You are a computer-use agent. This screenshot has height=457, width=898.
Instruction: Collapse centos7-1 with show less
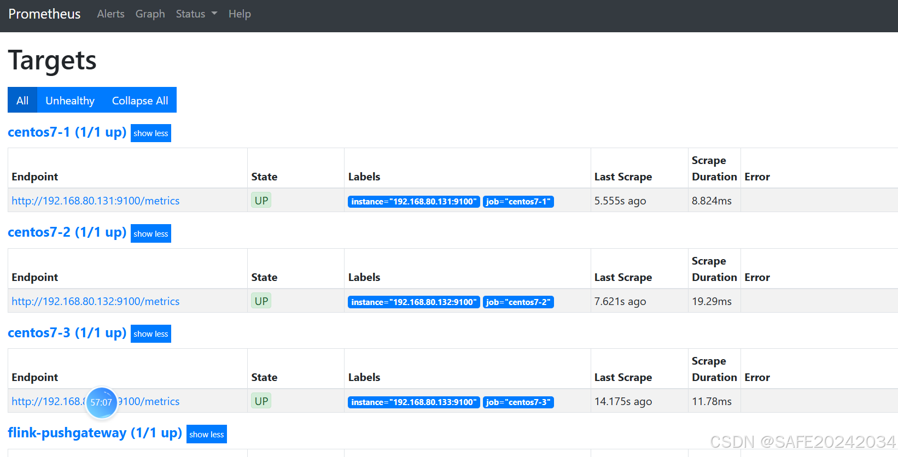pos(151,133)
